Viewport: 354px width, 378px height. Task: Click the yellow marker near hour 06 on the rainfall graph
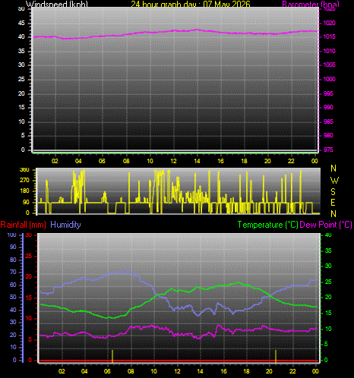[x=112, y=356]
